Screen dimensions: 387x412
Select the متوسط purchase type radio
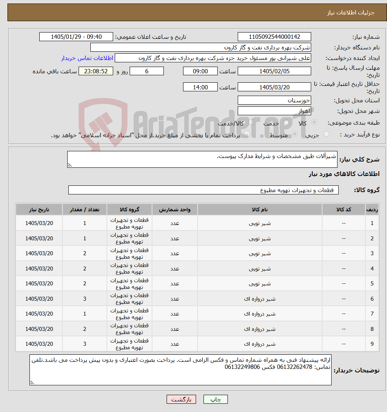(x=295, y=134)
